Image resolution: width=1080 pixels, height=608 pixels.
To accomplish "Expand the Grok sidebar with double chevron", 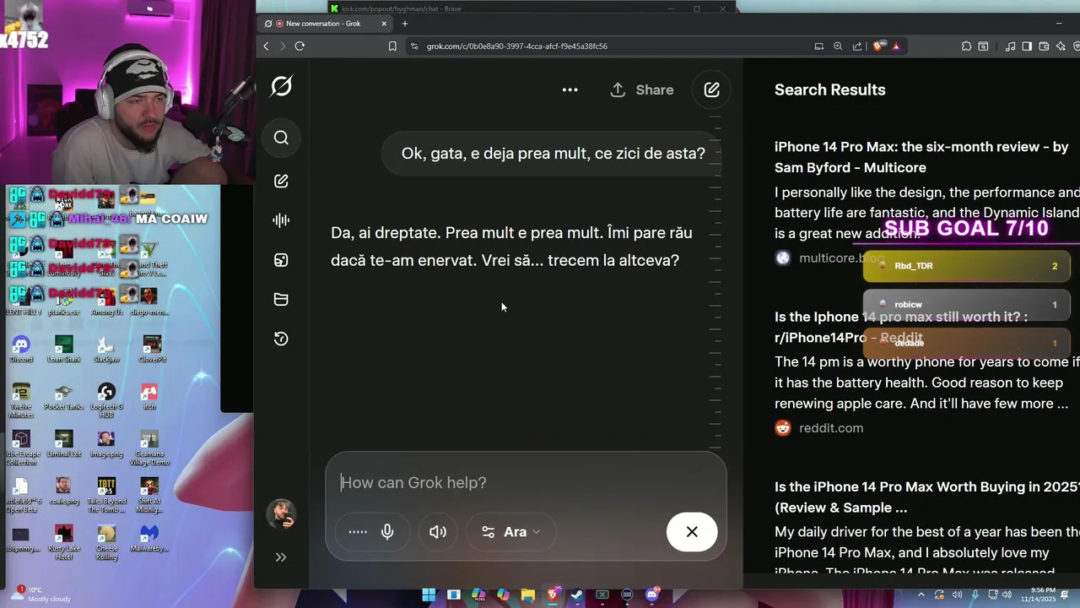I will pyautogui.click(x=281, y=557).
